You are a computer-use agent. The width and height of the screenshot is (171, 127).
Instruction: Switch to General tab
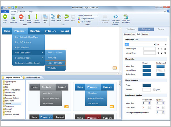(161, 29)
